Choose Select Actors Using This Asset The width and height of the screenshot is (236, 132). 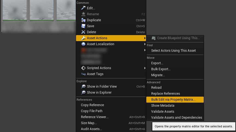[173, 51]
